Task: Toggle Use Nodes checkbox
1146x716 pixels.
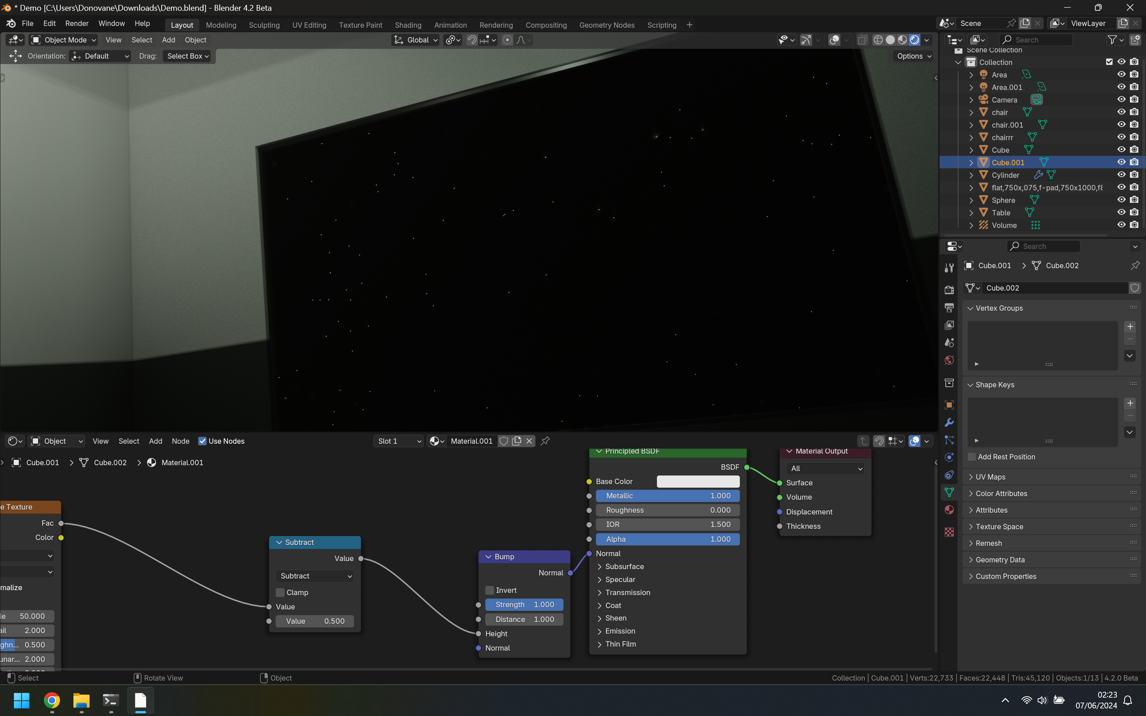Action: pos(202,441)
